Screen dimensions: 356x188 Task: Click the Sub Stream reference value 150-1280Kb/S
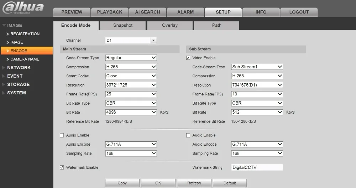244,121
